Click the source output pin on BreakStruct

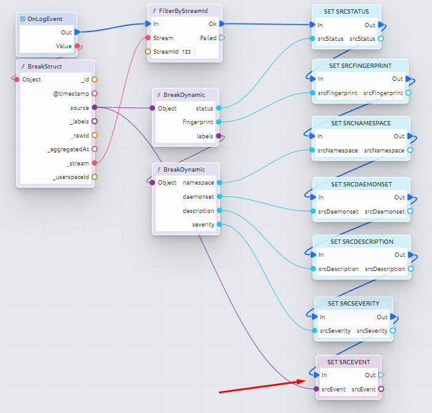94,107
